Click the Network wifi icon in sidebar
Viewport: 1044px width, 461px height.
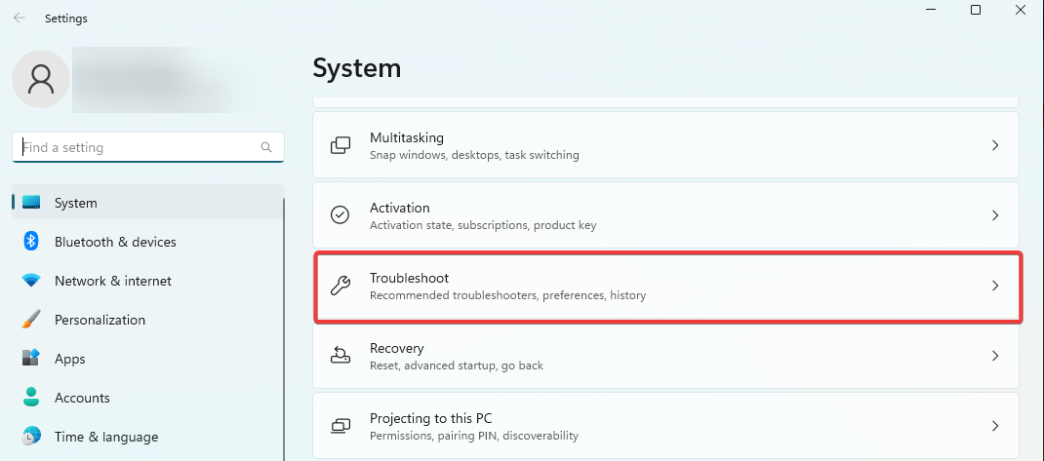31,281
